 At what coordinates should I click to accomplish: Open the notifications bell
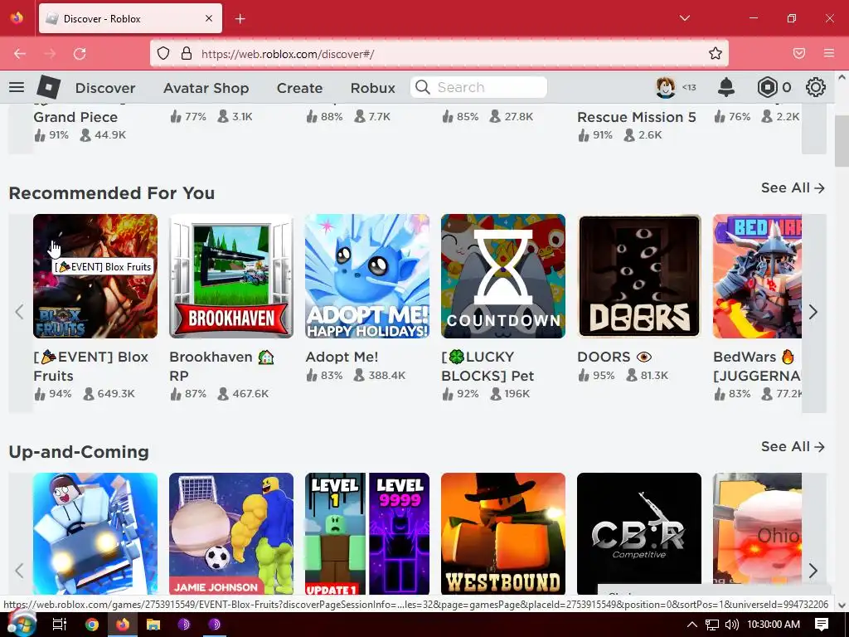726,87
